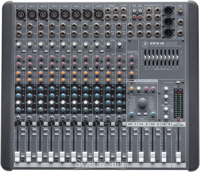The image size is (200, 172).
Task: Click channel 1 volume fader
Action: click(17, 157)
